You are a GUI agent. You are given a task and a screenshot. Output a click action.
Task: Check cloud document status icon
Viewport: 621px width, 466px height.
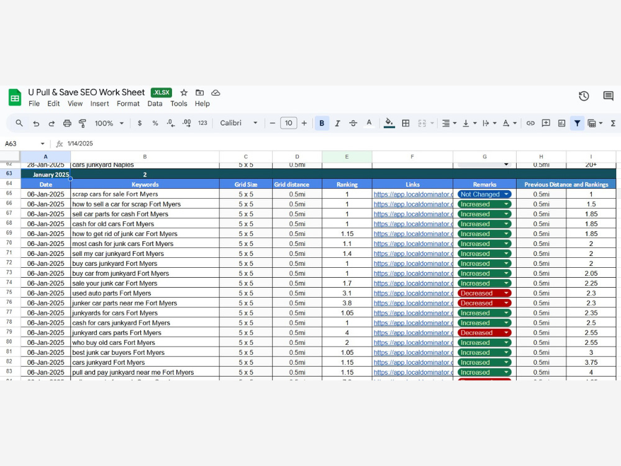pos(215,93)
